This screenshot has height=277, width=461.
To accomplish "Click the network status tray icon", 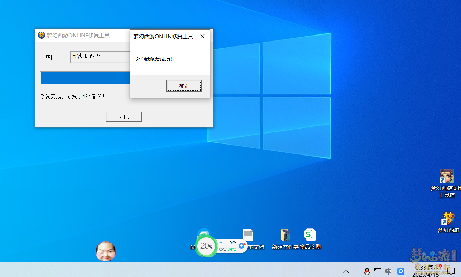I will (377, 271).
